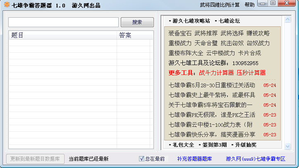Image resolution: width=299 pixels, height=168 pixels.
Task: Open 游久网(uuu9)七雄争霸专区 link
Action: point(256,159)
